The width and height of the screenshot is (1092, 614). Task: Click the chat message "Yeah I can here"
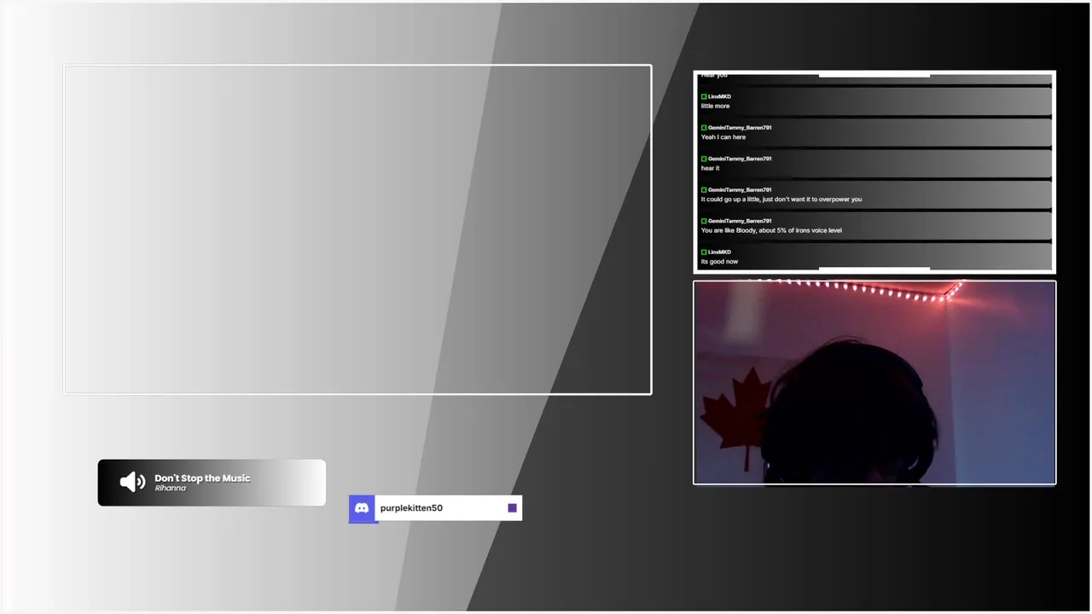(723, 137)
